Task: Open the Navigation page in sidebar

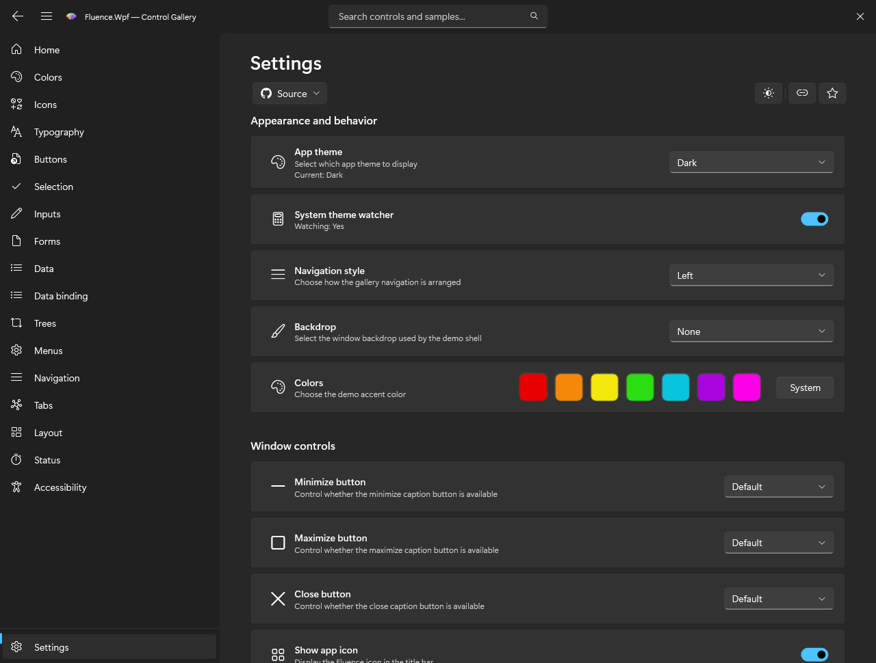Action: (x=109, y=378)
